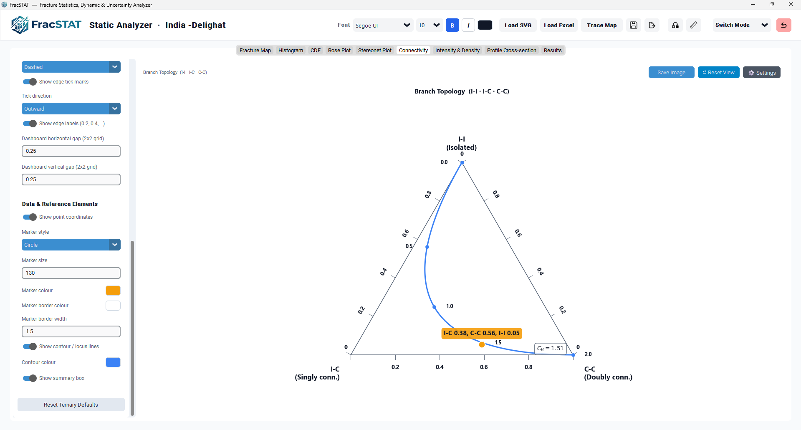Screen dimensions: 801x430
Task: Click Dashboard horizontal gap input field
Action: click(71, 151)
